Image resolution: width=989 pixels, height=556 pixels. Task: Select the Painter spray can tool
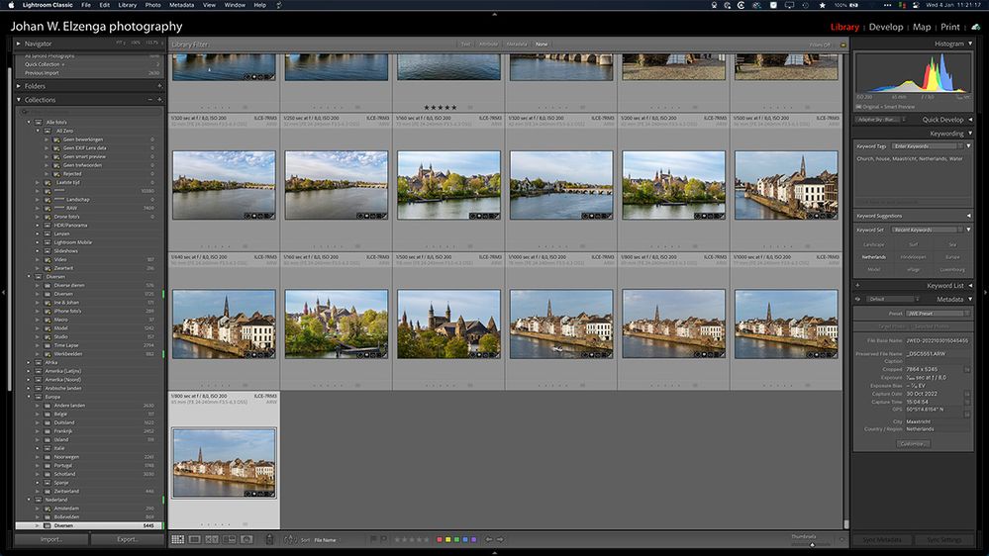pyautogui.click(x=270, y=539)
